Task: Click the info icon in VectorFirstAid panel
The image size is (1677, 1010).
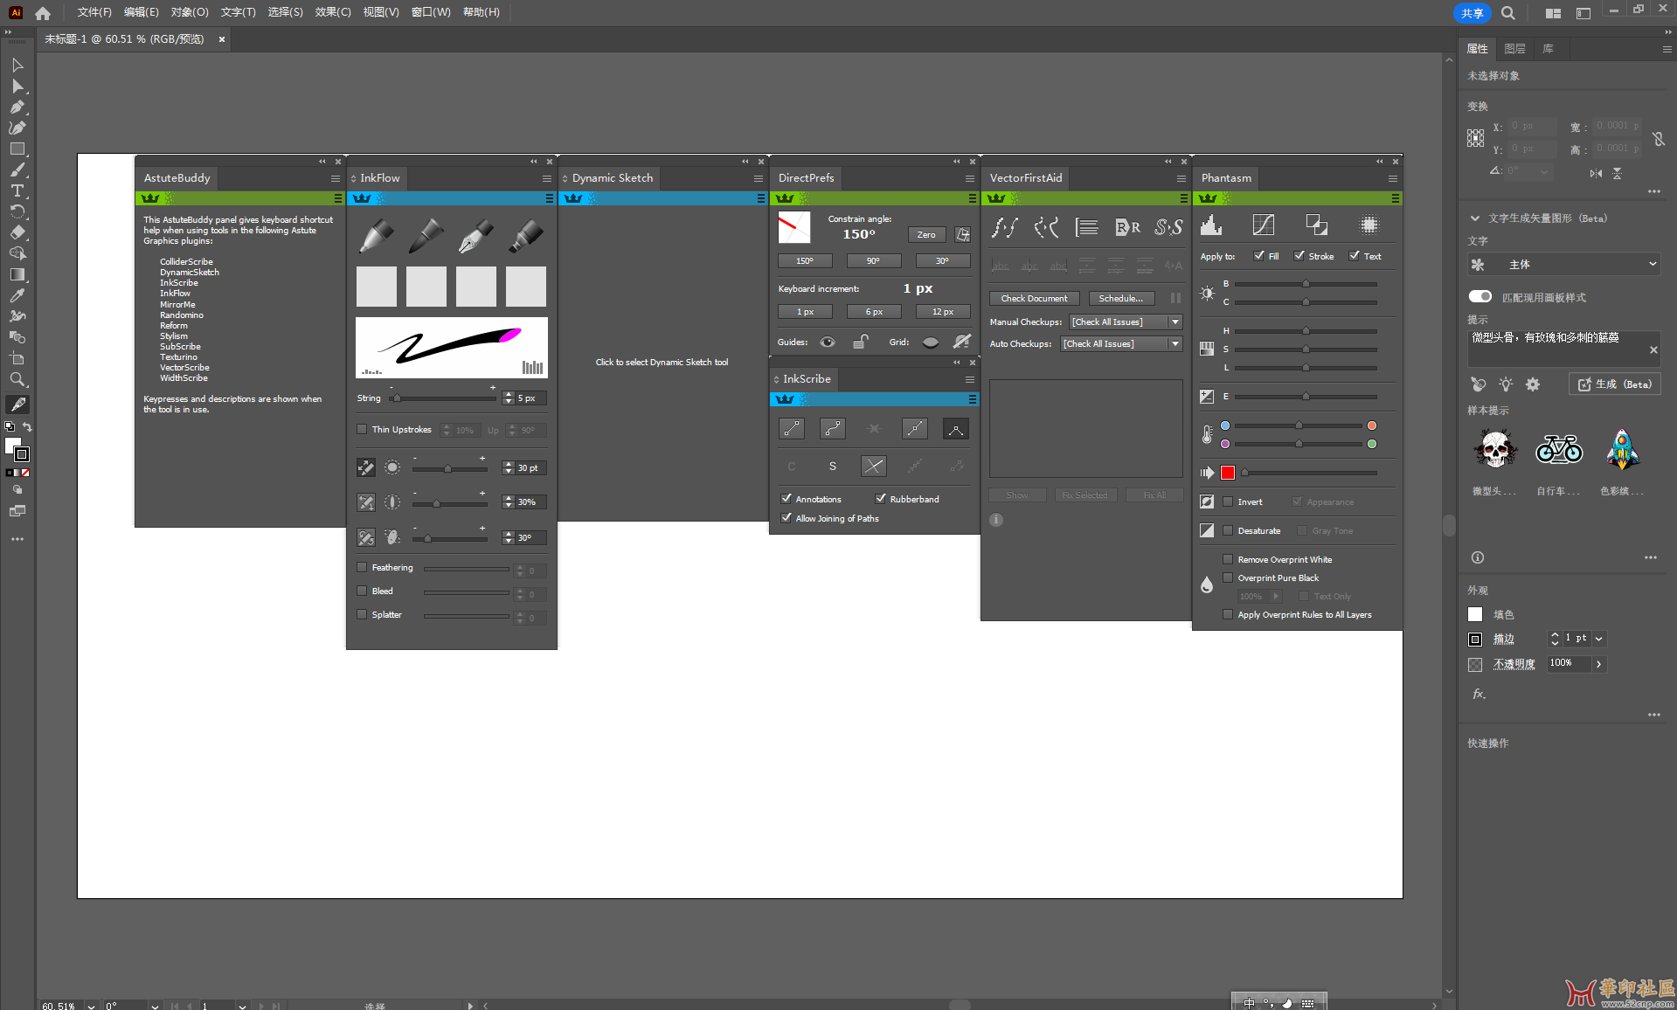Action: pos(996,520)
